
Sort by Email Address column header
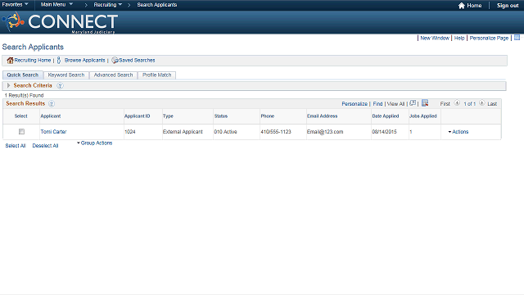tap(322, 116)
